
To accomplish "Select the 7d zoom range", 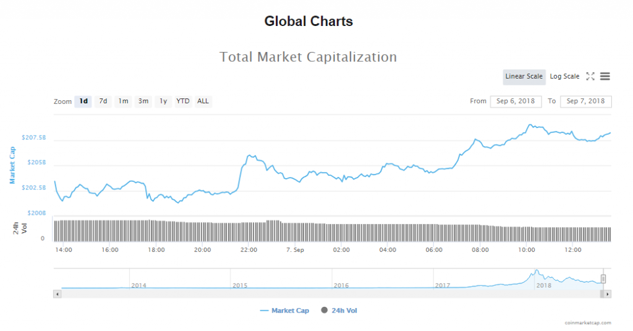I will pos(103,101).
